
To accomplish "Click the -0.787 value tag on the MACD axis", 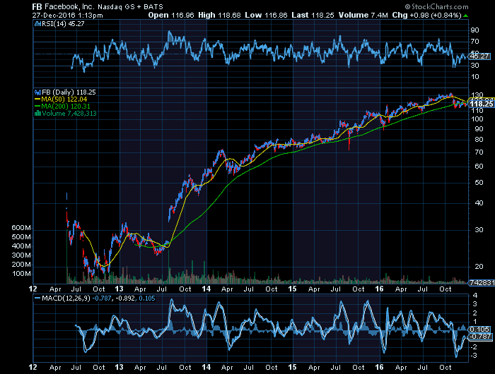I will (x=480, y=337).
